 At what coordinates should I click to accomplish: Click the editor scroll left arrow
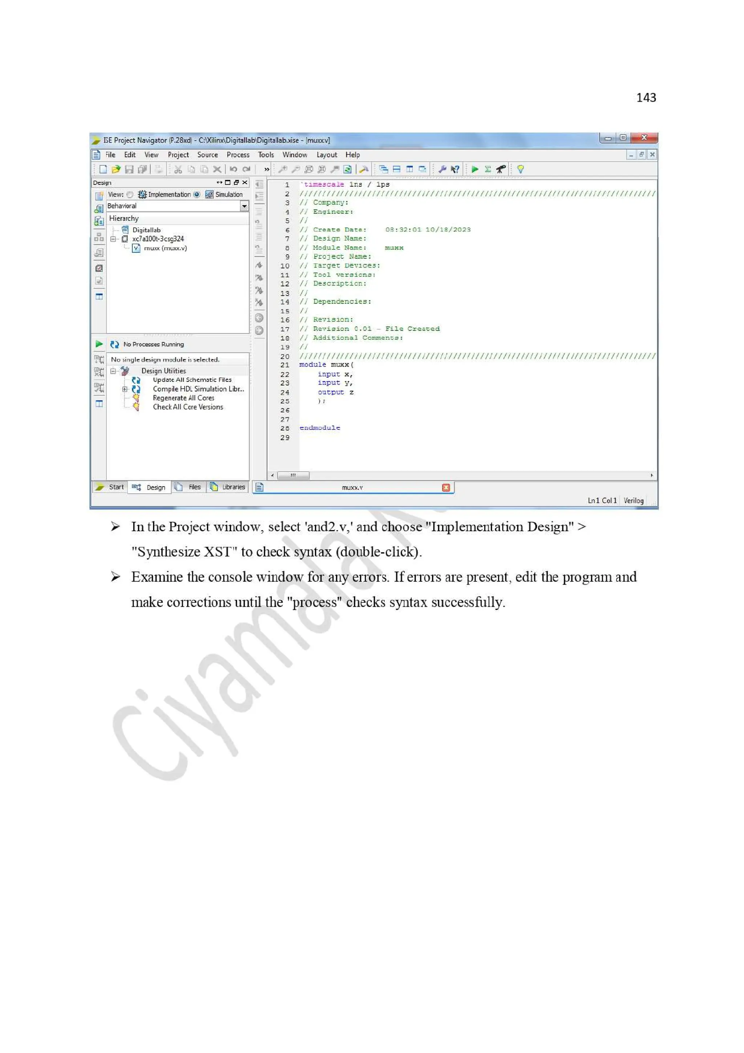[x=272, y=476]
